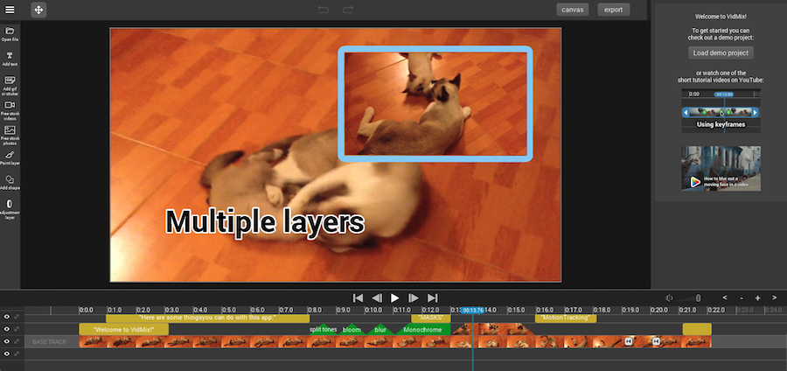787x371 pixels.
Task: Toggle visibility eye of the top track
Action: (x=7, y=317)
